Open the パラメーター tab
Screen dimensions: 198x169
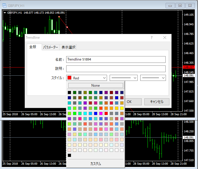click(x=51, y=47)
